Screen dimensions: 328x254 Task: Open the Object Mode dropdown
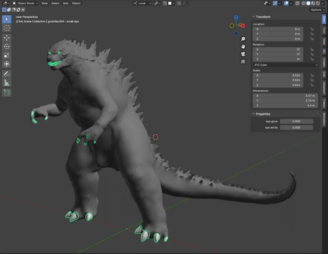(25, 3)
